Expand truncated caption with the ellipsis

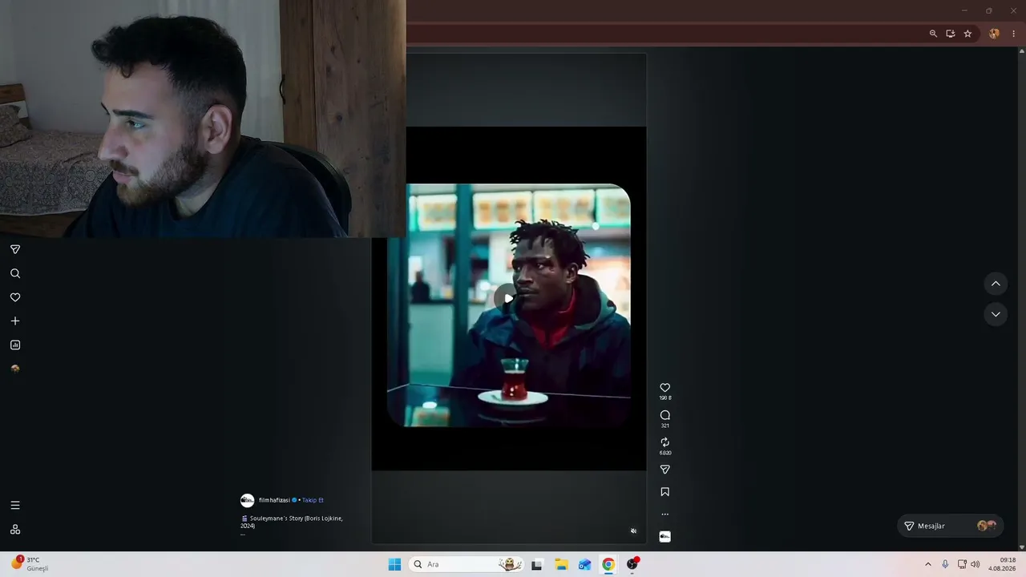(x=243, y=534)
